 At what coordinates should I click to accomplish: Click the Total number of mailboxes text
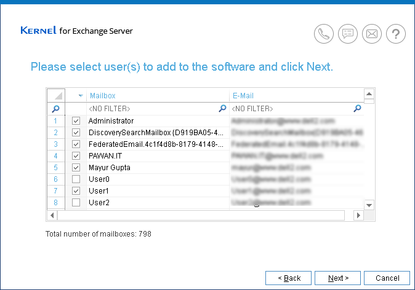(98, 234)
